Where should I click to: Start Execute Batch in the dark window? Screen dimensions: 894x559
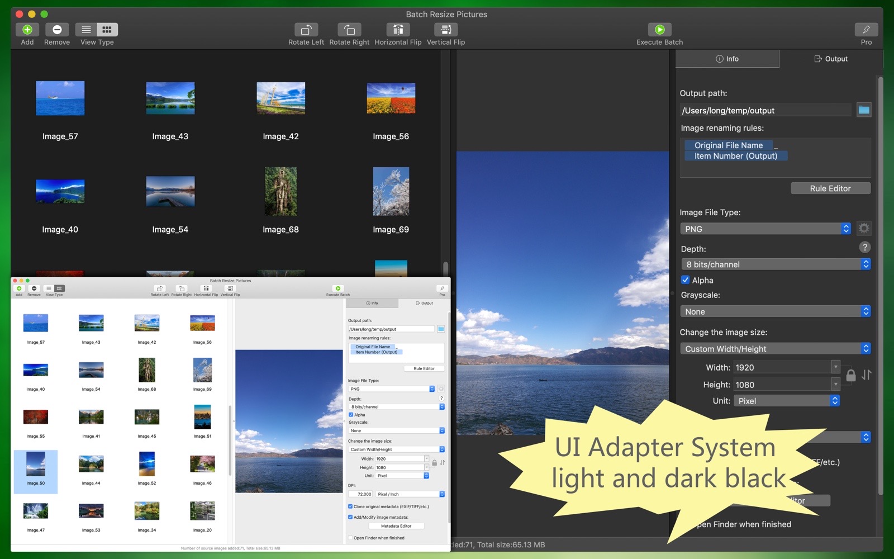[659, 30]
